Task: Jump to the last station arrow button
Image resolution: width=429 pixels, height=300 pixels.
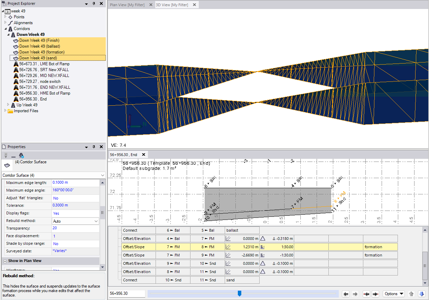Action: click(375, 294)
